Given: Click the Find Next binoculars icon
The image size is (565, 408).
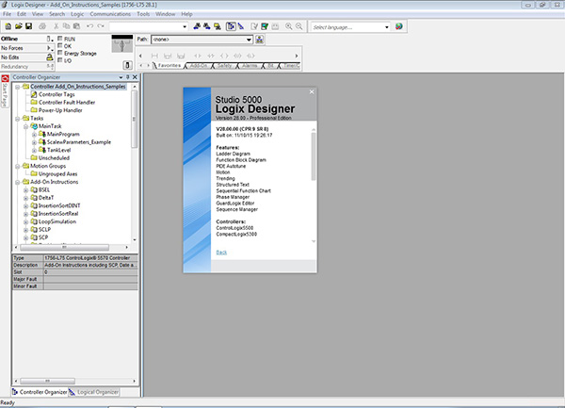Looking at the screenshot, I should (x=207, y=26).
